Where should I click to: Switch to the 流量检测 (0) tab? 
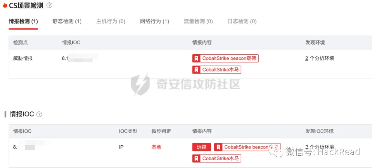(x=198, y=22)
